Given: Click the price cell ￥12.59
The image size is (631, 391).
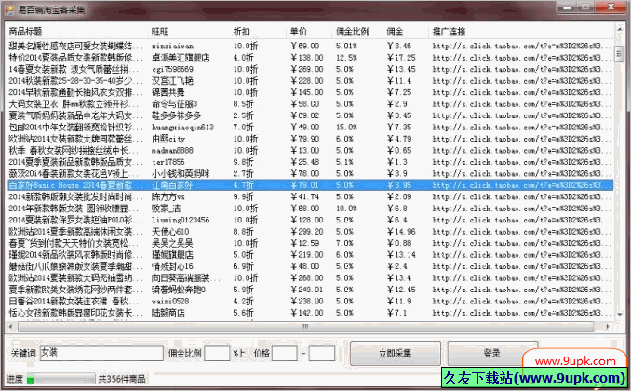Looking at the screenshot, I should click(x=304, y=243).
